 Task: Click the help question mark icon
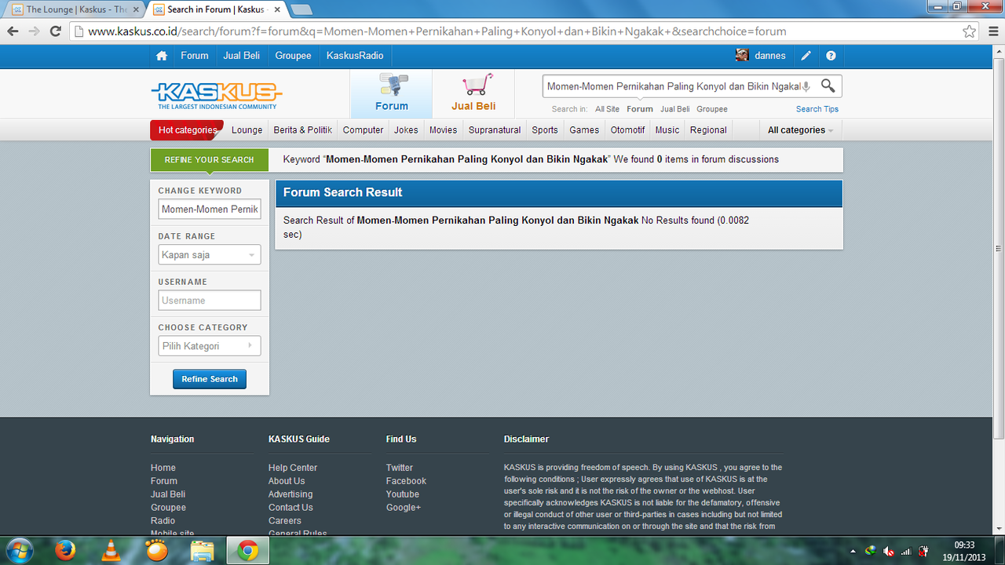pos(831,56)
